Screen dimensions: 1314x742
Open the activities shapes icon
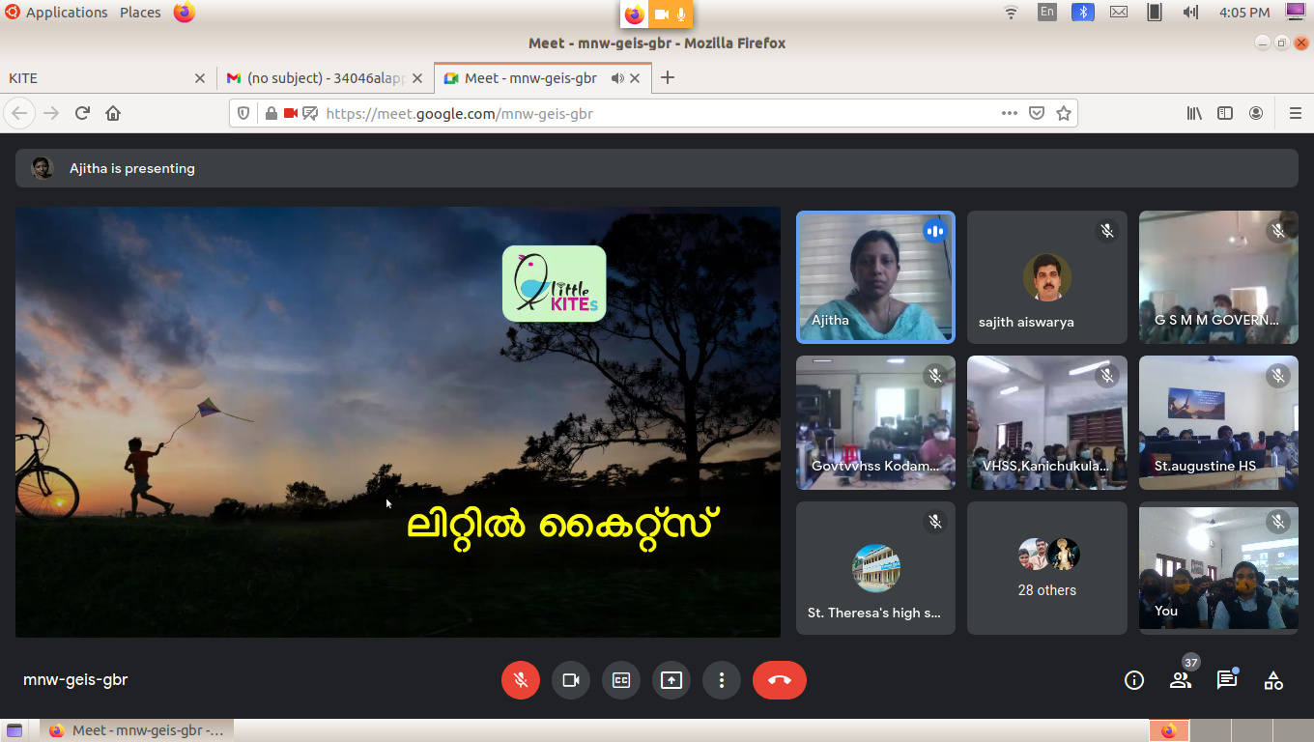point(1273,680)
